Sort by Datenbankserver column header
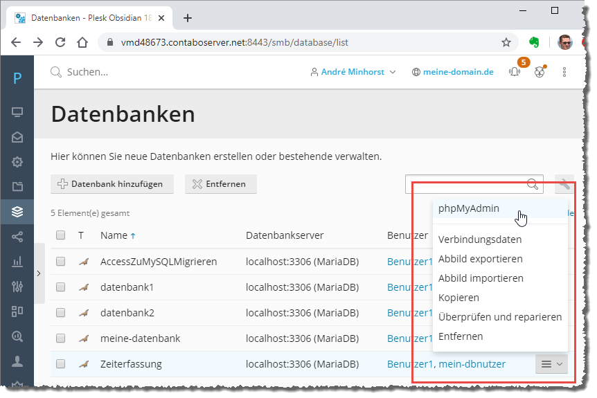 (285, 235)
